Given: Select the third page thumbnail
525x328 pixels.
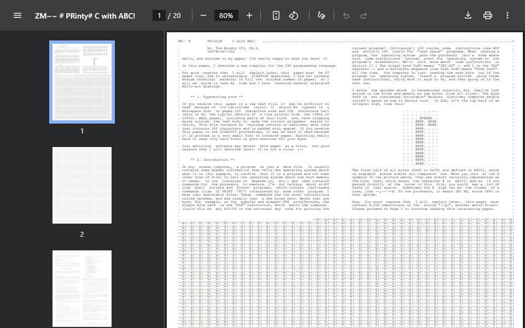Looking at the screenshot, I should coord(82,289).
